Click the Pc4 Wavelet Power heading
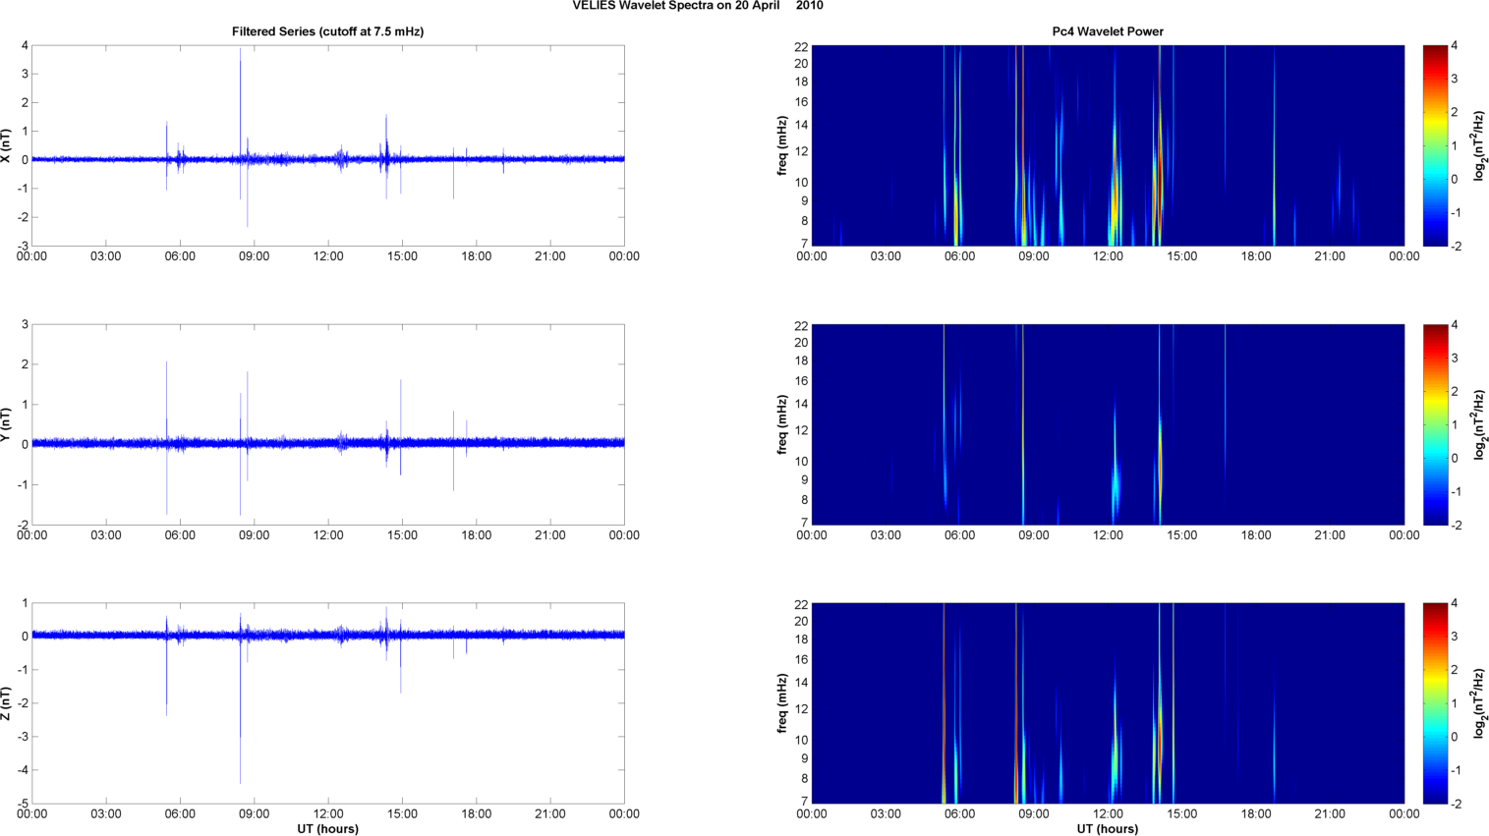This screenshot has width=1489, height=836. coord(1107,31)
